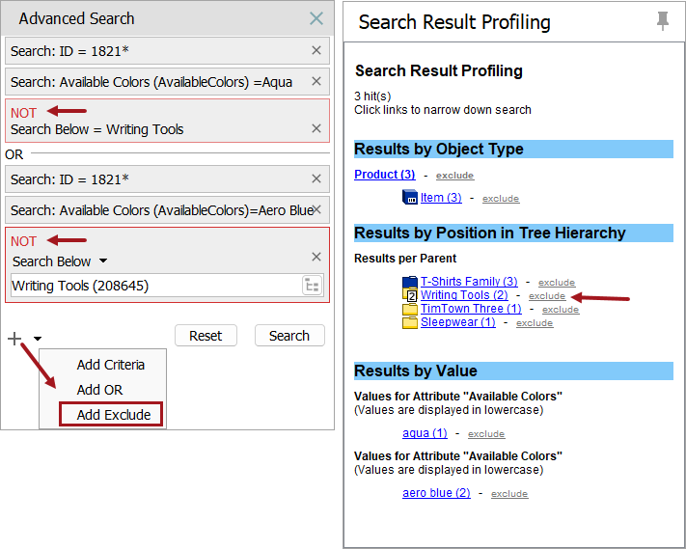This screenshot has width=686, height=549.
Task: Select the 'Search: Available Colors (AvailableColors) =Aqua' row
Action: coord(167,81)
